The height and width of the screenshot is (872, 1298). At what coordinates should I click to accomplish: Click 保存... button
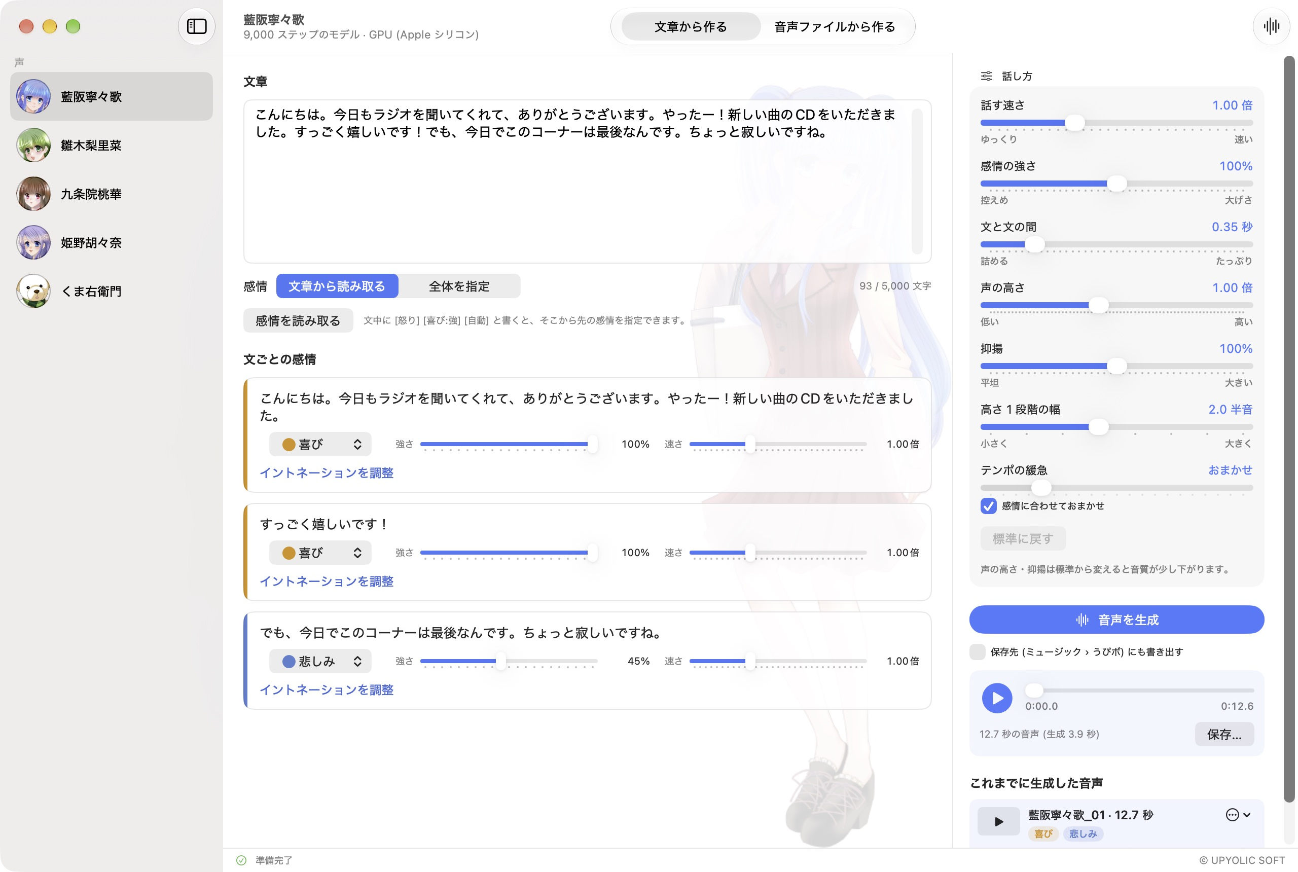click(1224, 734)
